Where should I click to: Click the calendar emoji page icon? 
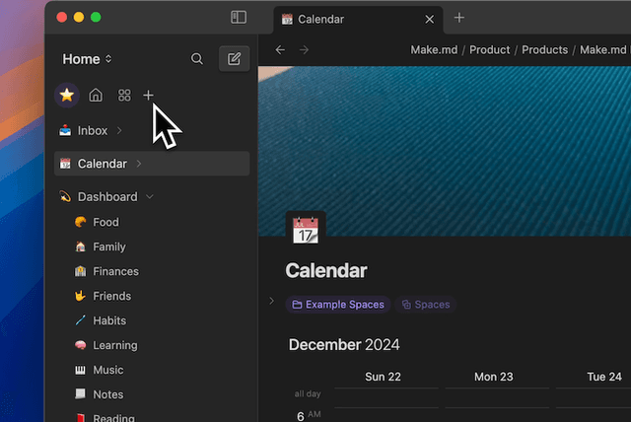point(306,231)
